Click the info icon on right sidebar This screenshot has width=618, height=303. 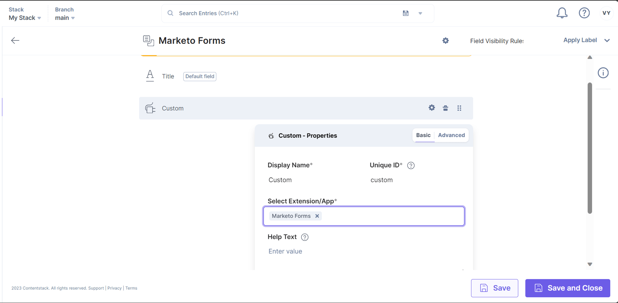(x=603, y=73)
